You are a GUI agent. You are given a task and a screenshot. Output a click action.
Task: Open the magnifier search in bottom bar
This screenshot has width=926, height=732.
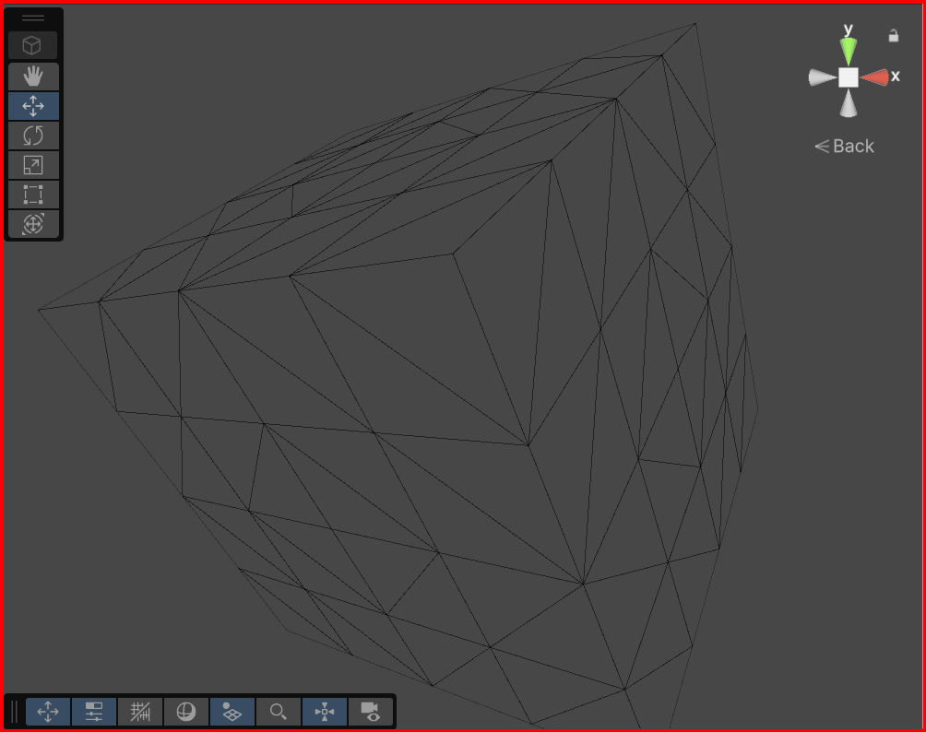coord(279,712)
